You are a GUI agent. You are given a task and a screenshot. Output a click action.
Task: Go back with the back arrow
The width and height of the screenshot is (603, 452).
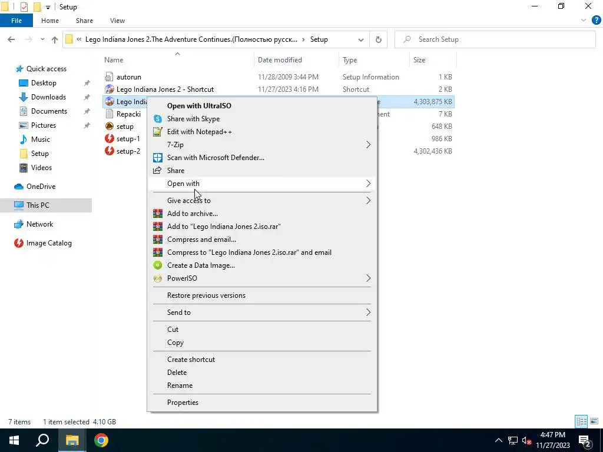point(12,39)
